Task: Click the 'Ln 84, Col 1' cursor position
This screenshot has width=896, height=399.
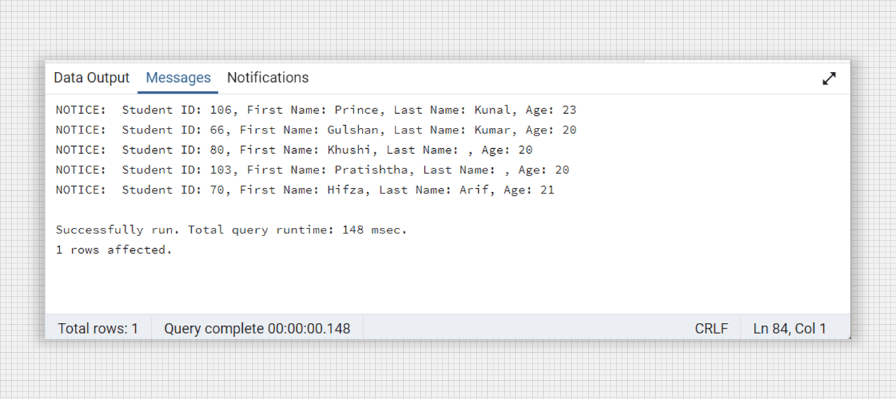Action: pos(790,328)
